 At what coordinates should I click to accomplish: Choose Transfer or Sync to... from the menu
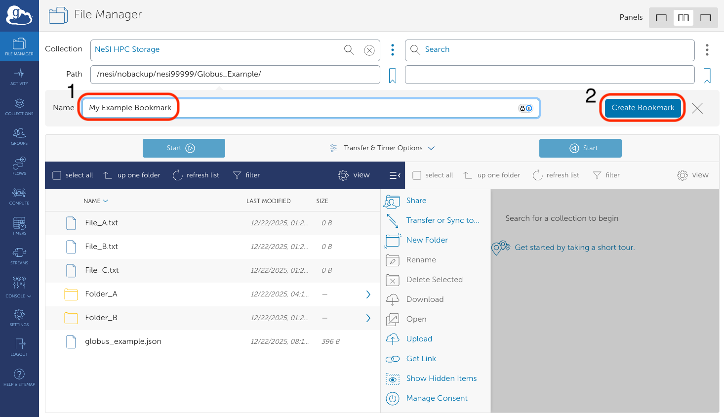(442, 220)
